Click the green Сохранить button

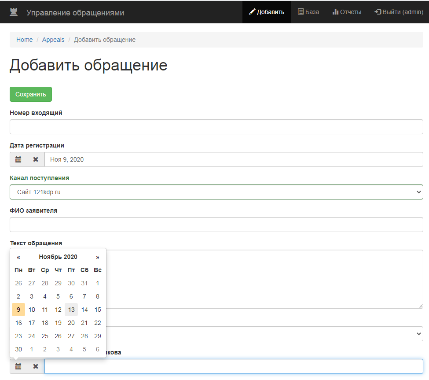(31, 94)
